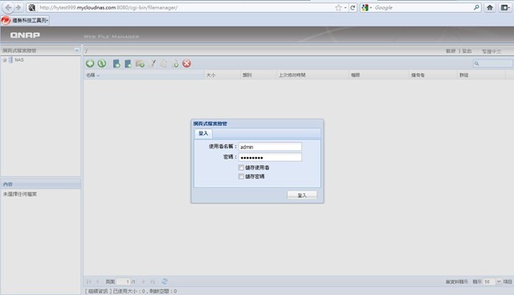Click the Google search box
Viewport: 514px width, 295px height.
423,7
